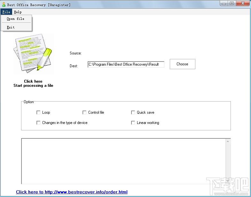This screenshot has width=251, height=197.
Task: Open the File menu
Action: pyautogui.click(x=6, y=12)
